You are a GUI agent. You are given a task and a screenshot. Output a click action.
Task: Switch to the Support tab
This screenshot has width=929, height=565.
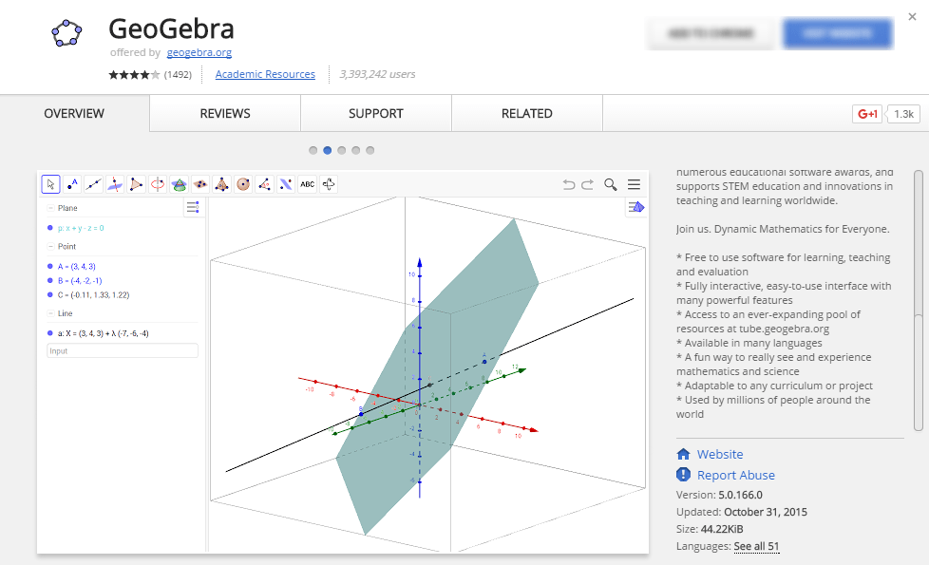point(375,113)
